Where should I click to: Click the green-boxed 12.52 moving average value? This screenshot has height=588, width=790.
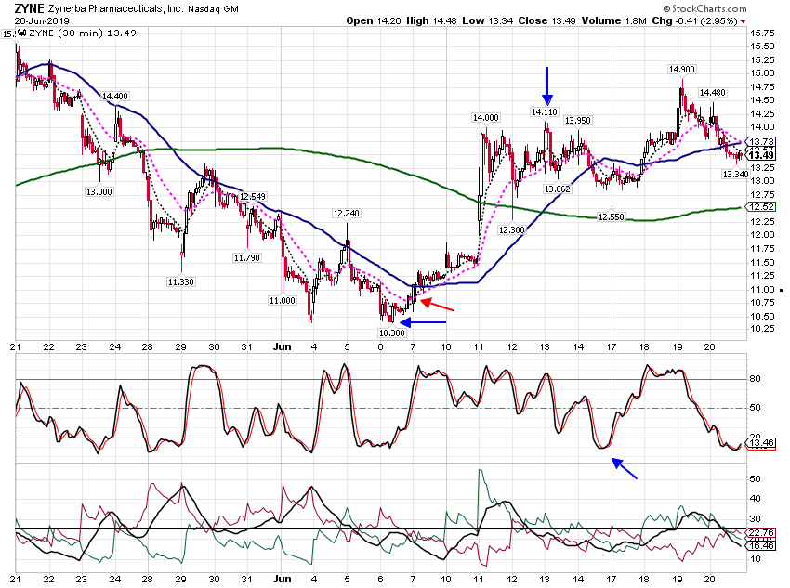coord(762,207)
